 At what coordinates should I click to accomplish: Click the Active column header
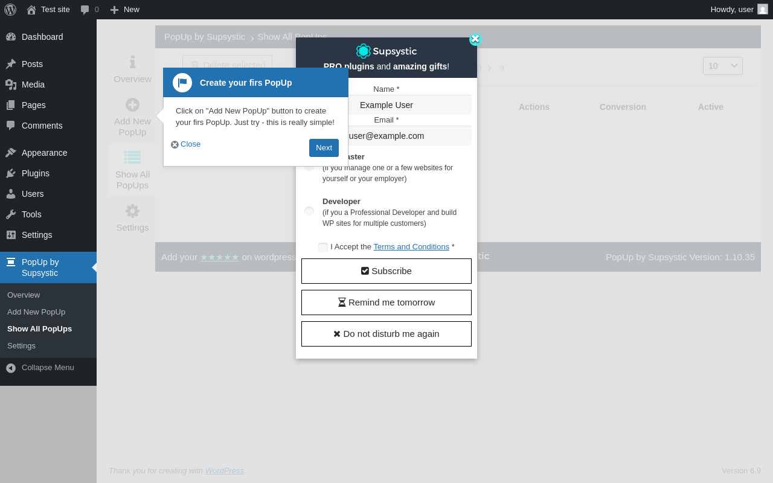pos(711,107)
